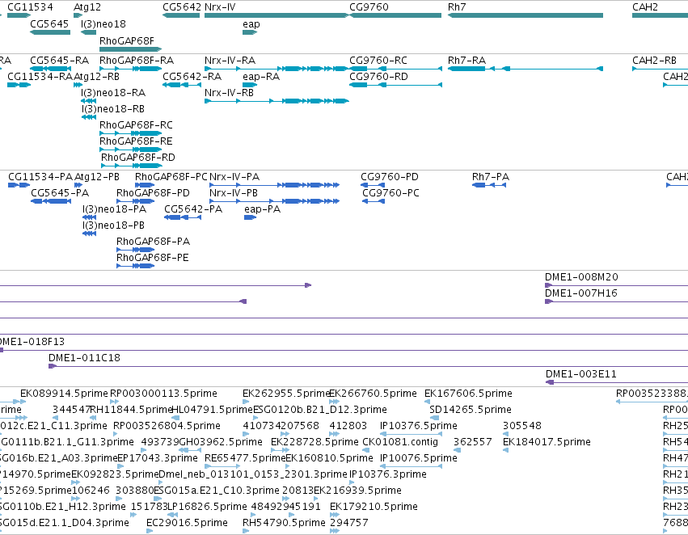Click the RhoGAP68F-RC transcript

(131, 133)
